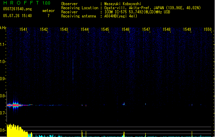Click the 1542 time axis marker
215x137 pixels.
point(44,29)
